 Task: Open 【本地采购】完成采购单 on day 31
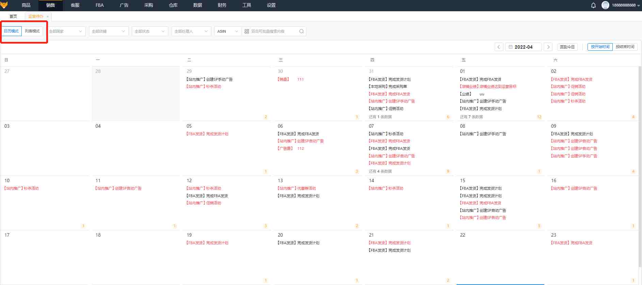coord(388,86)
